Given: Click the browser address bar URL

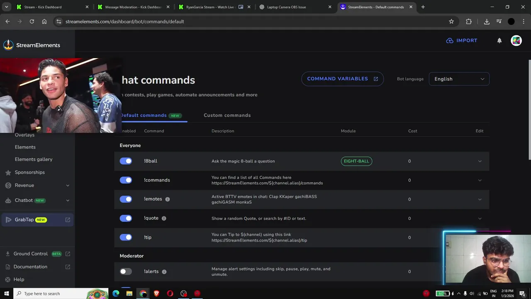Looking at the screenshot, I should coord(124,22).
